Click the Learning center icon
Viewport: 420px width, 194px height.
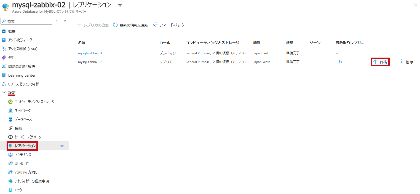point(4,75)
